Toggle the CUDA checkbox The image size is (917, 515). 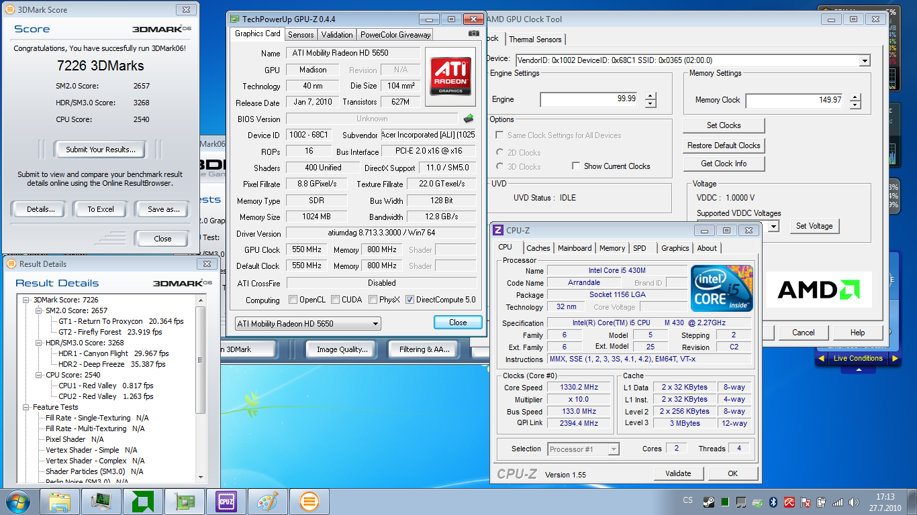click(334, 300)
